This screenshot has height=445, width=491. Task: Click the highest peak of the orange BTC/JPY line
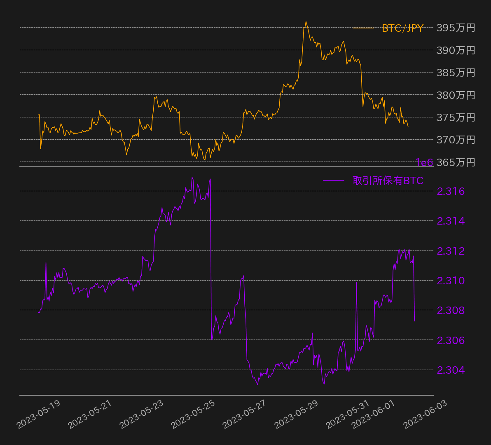click(x=306, y=22)
